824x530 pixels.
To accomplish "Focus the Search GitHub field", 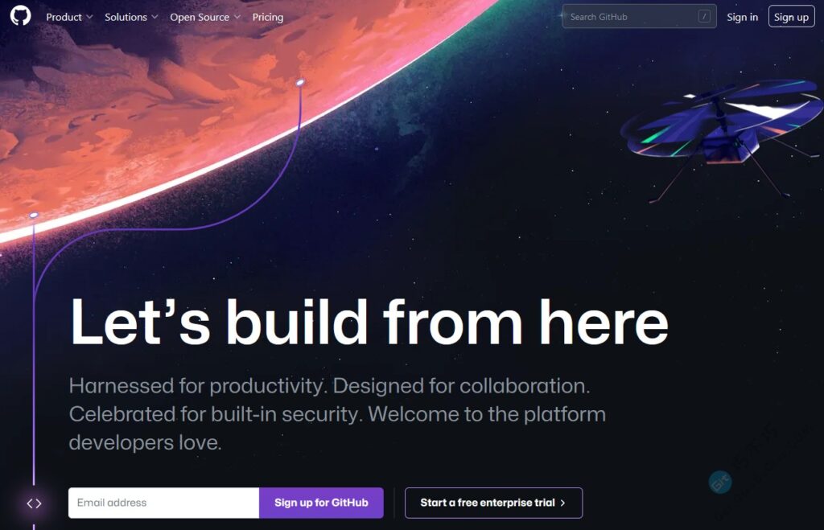I will [639, 17].
